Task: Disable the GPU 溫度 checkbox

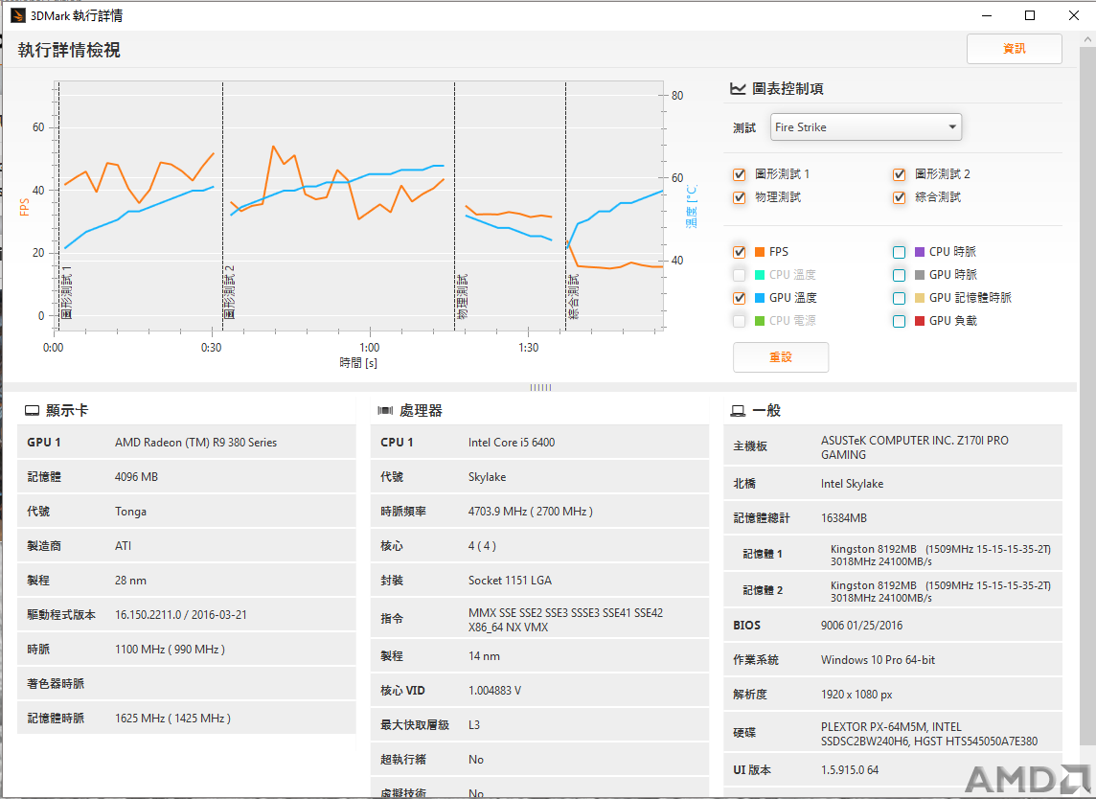Action: [740, 298]
